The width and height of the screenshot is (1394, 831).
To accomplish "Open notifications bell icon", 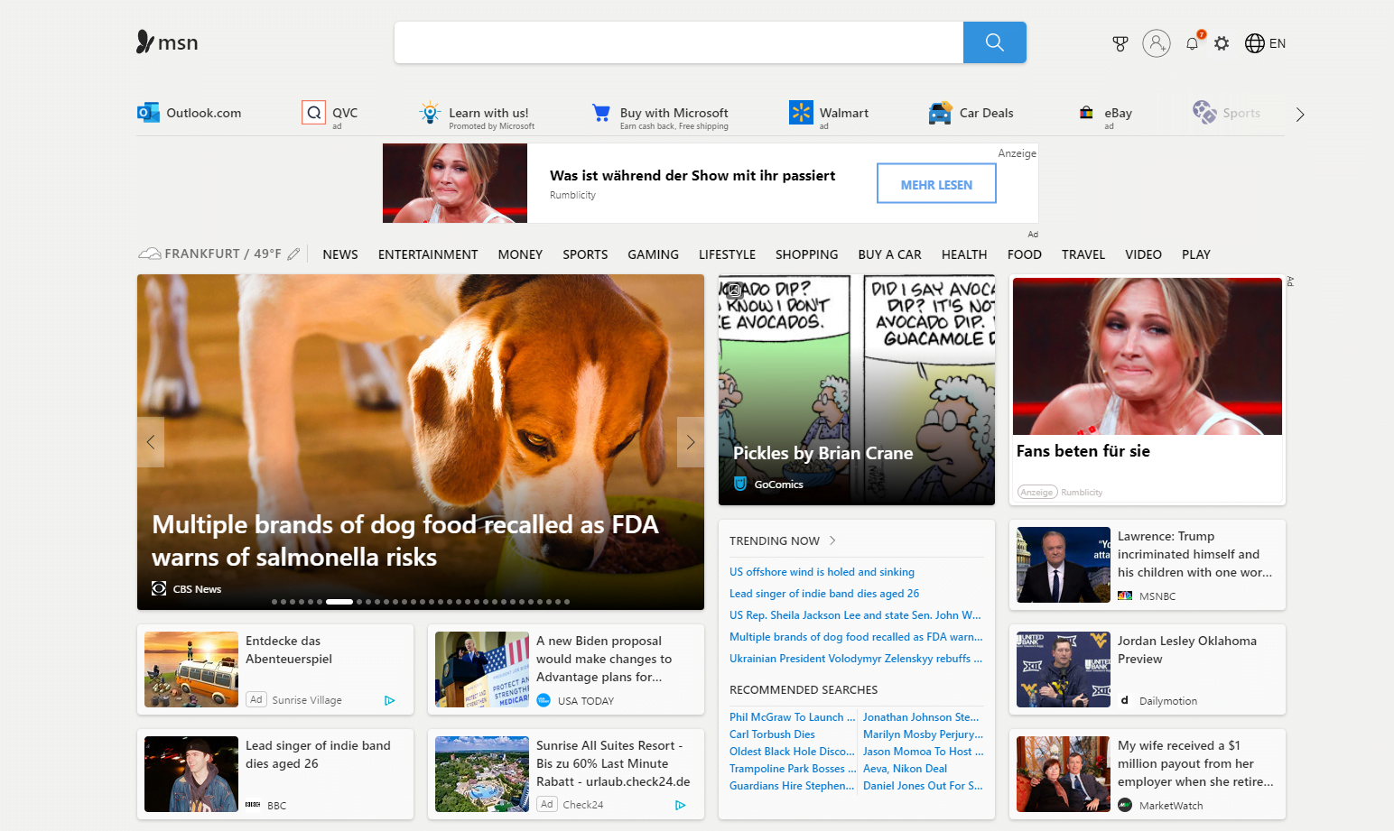I will [1192, 43].
